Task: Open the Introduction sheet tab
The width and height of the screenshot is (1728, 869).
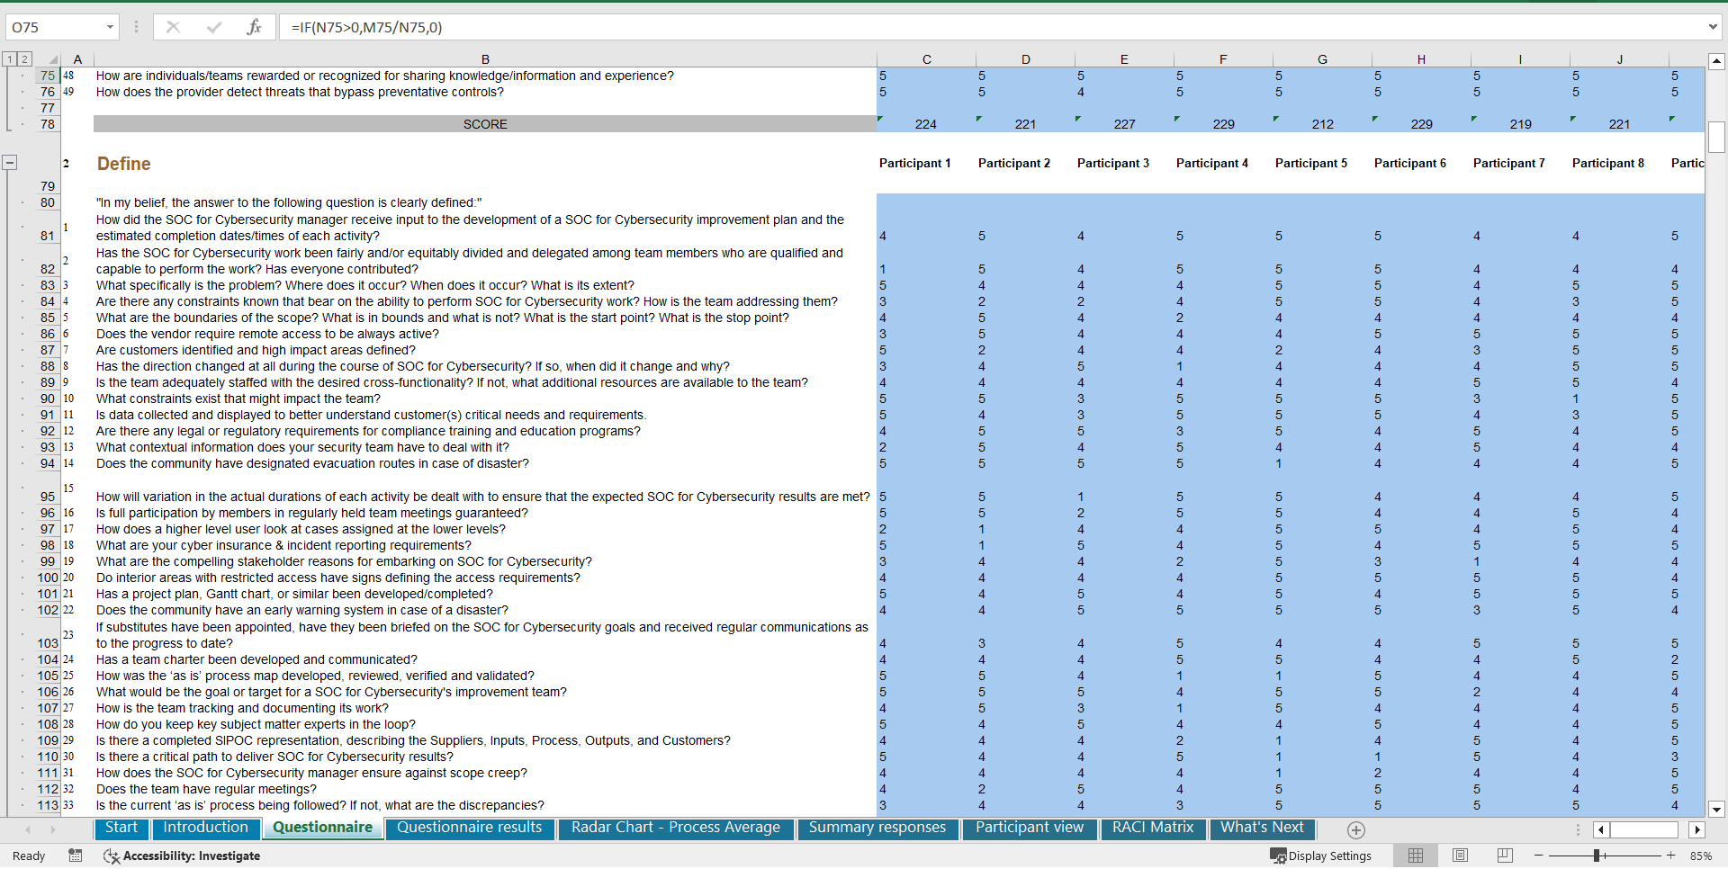Action: (x=205, y=828)
